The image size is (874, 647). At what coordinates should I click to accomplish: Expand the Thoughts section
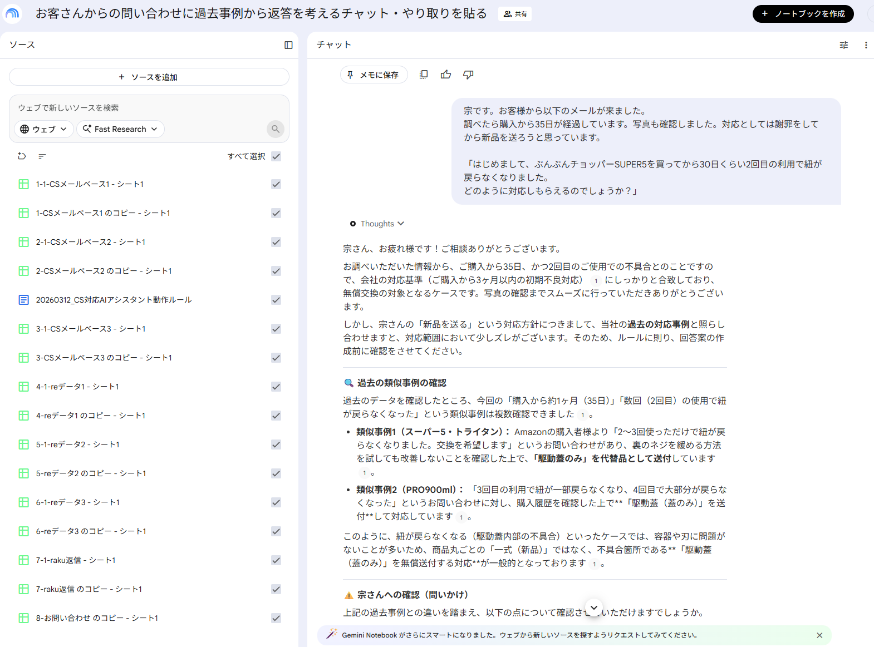(x=377, y=224)
